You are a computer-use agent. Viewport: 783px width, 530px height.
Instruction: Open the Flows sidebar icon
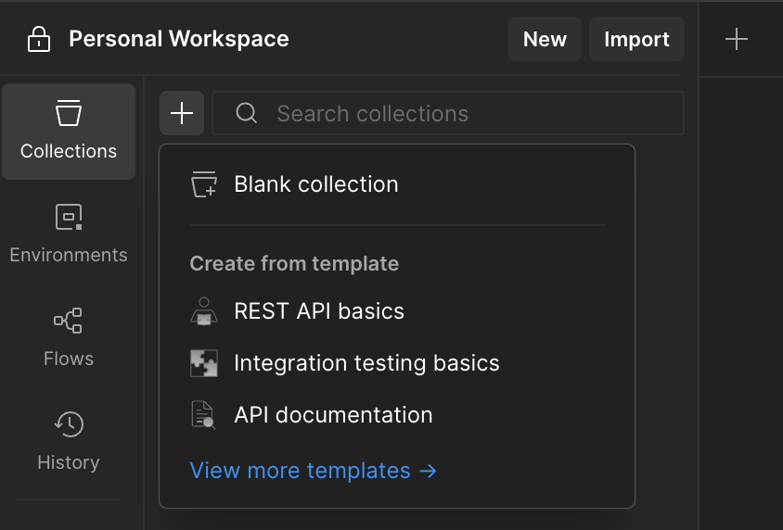tap(69, 338)
